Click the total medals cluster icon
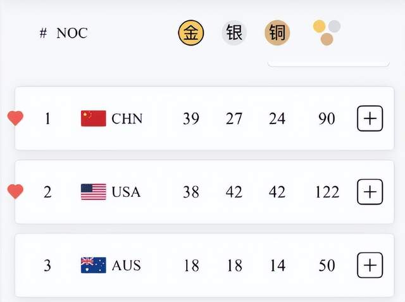The height and width of the screenshot is (302, 405). 327,32
